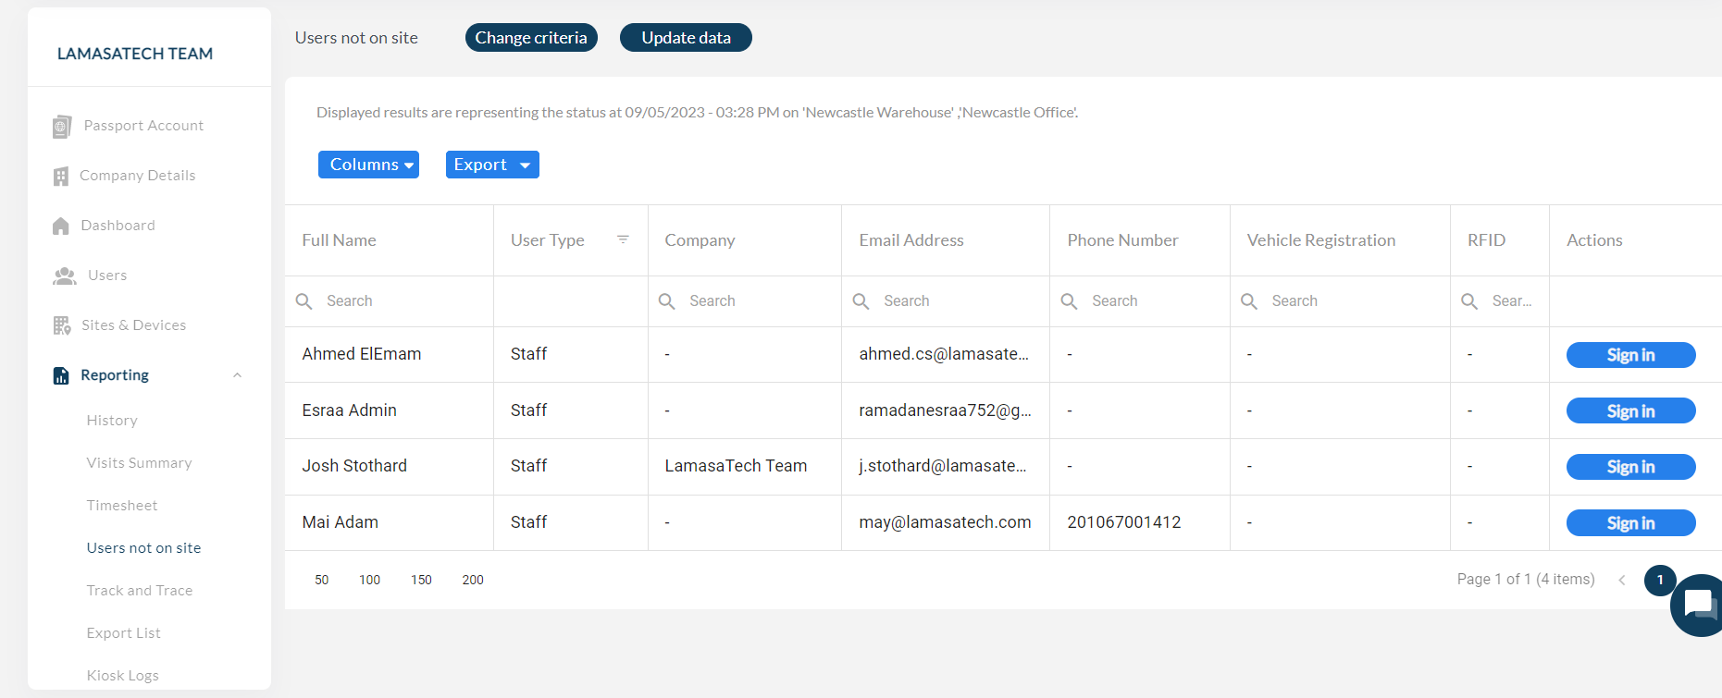Click the Passport Account icon in sidebar
The width and height of the screenshot is (1722, 698).
pyautogui.click(x=62, y=126)
